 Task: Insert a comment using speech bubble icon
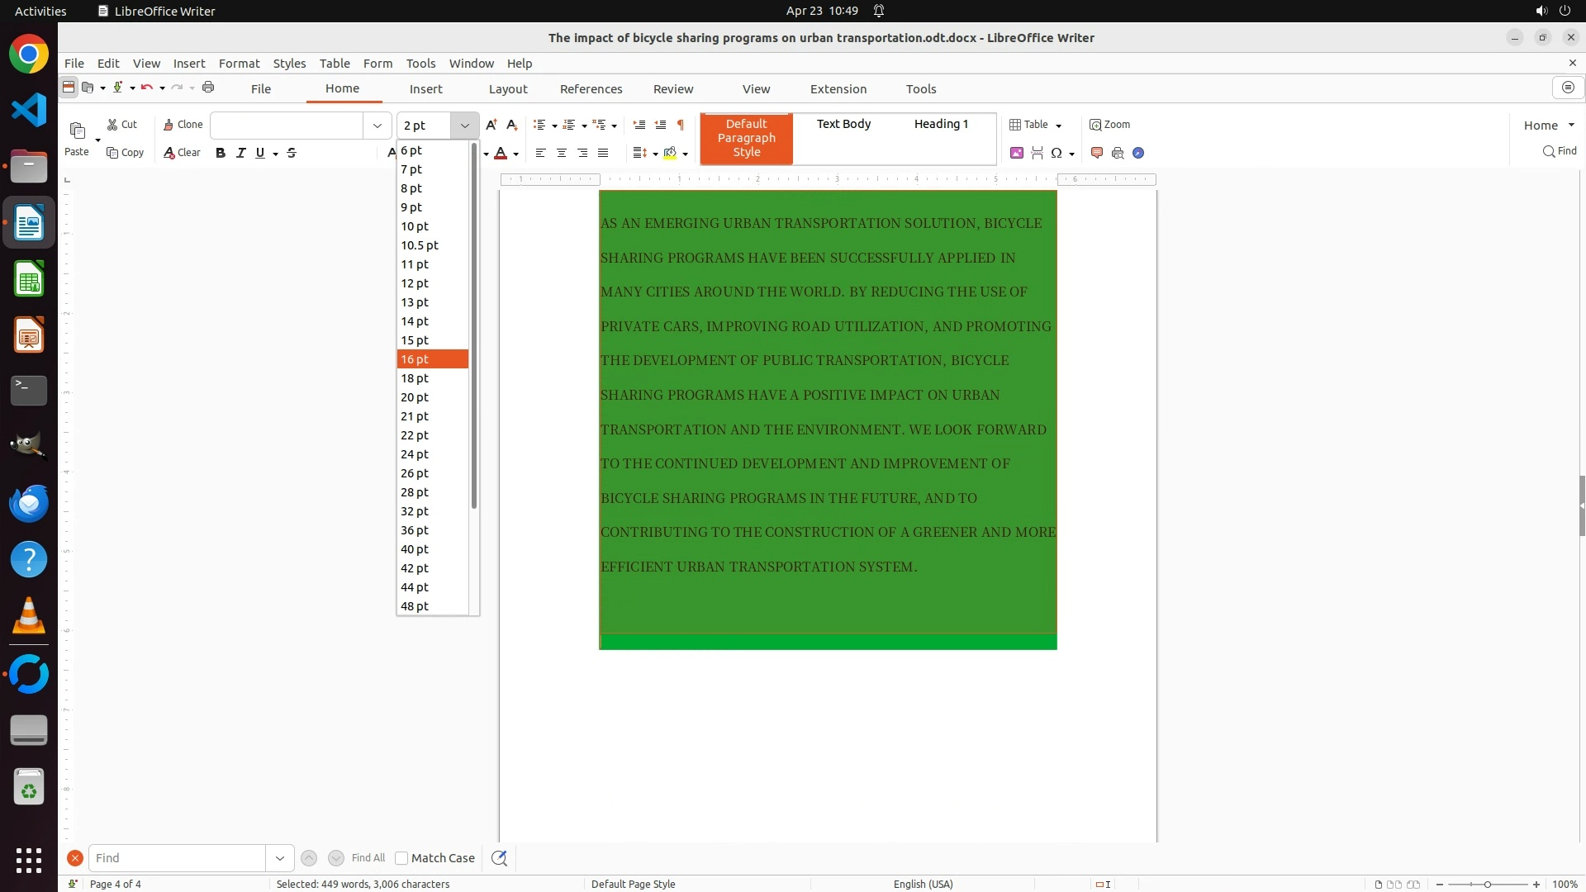1097,153
